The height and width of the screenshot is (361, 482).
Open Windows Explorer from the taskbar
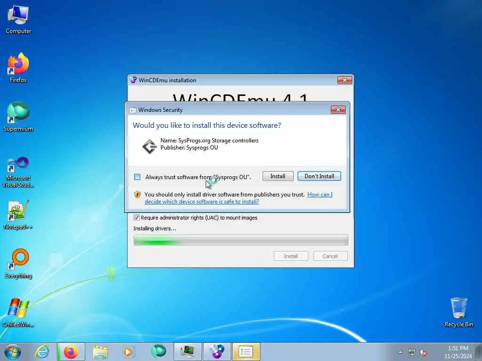tap(100, 352)
